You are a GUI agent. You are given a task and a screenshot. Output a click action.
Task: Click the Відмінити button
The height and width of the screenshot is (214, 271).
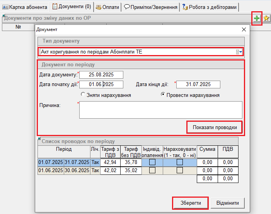click(x=230, y=203)
